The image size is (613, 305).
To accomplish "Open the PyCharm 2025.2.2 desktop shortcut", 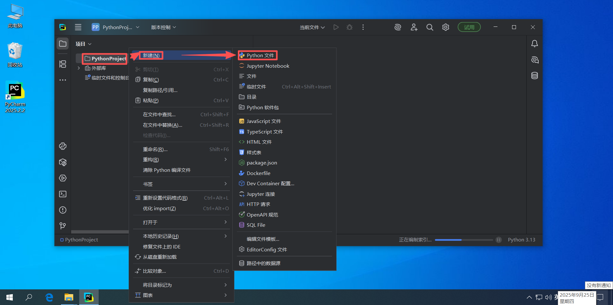I will [x=15, y=97].
